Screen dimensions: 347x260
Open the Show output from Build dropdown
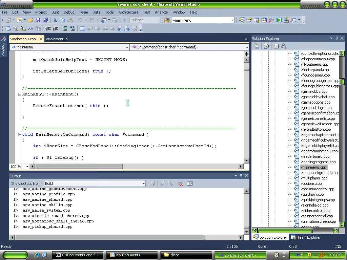click(x=143, y=183)
